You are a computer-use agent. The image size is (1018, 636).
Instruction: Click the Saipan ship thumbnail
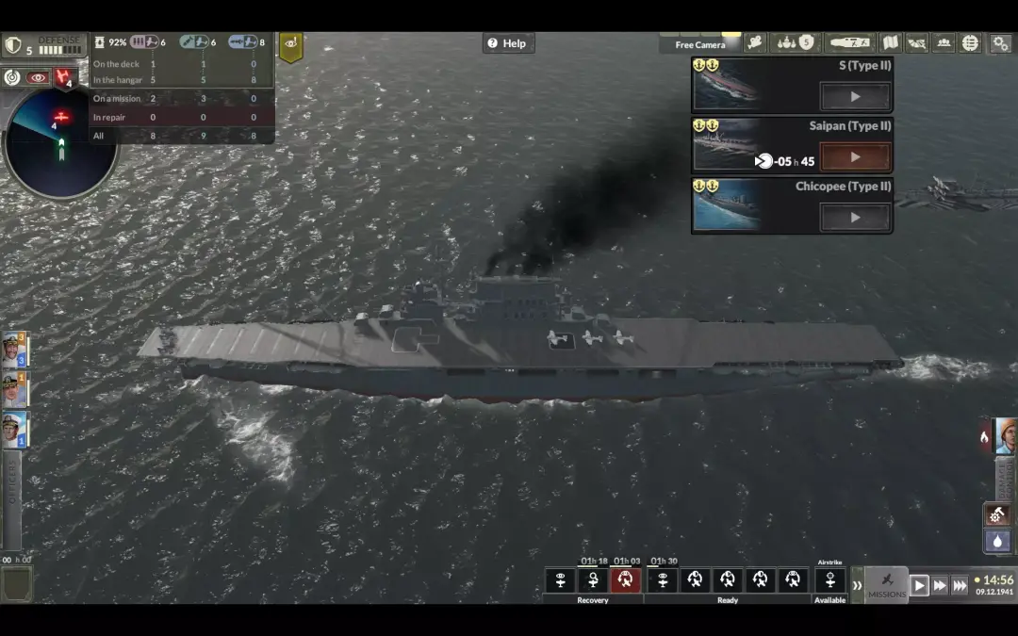727,145
